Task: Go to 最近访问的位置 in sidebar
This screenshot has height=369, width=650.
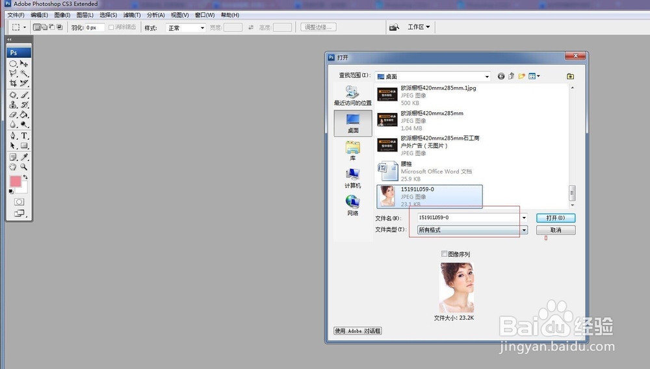Action: pyautogui.click(x=353, y=95)
